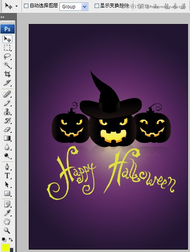The image size is (190, 252).
Task: Enable the 自动选择图层 checkbox
Action: click(x=26, y=6)
